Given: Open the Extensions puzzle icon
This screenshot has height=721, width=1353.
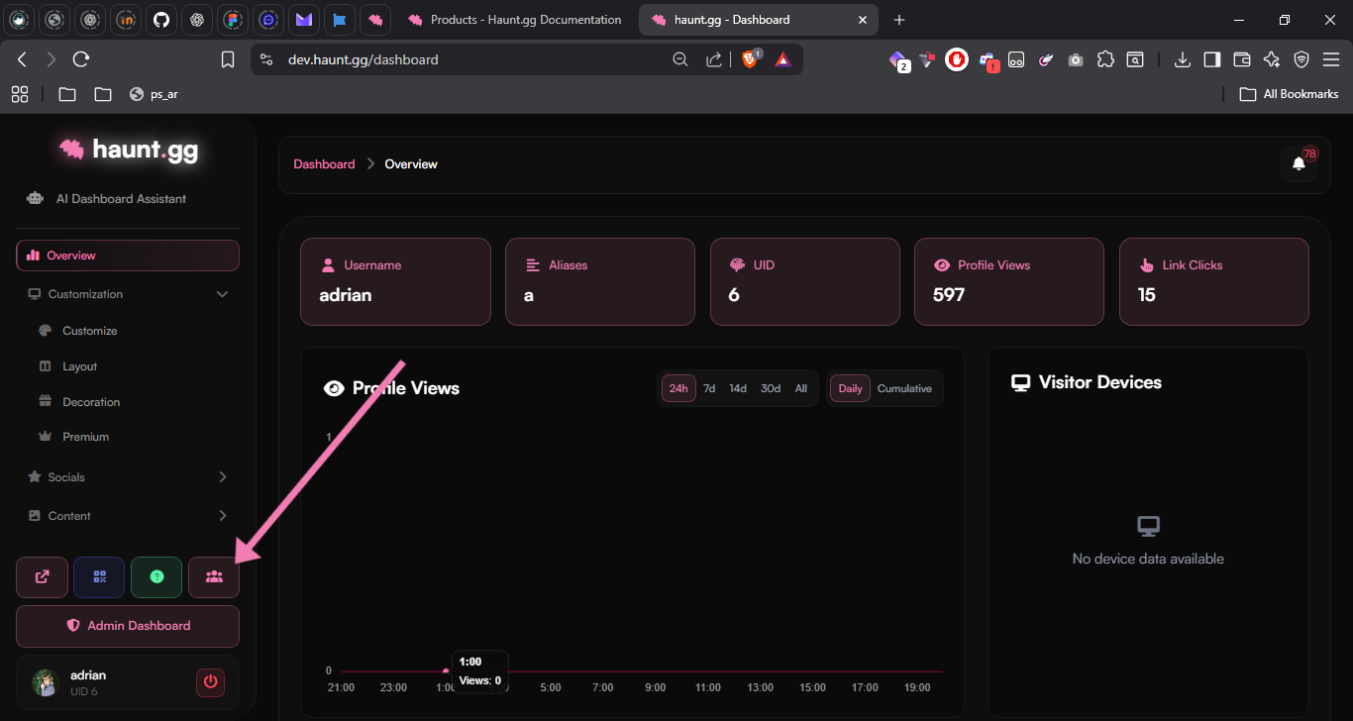Looking at the screenshot, I should coord(1105,59).
